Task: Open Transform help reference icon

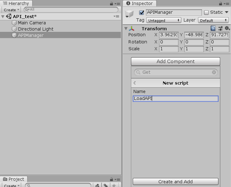Action: tap(213, 28)
